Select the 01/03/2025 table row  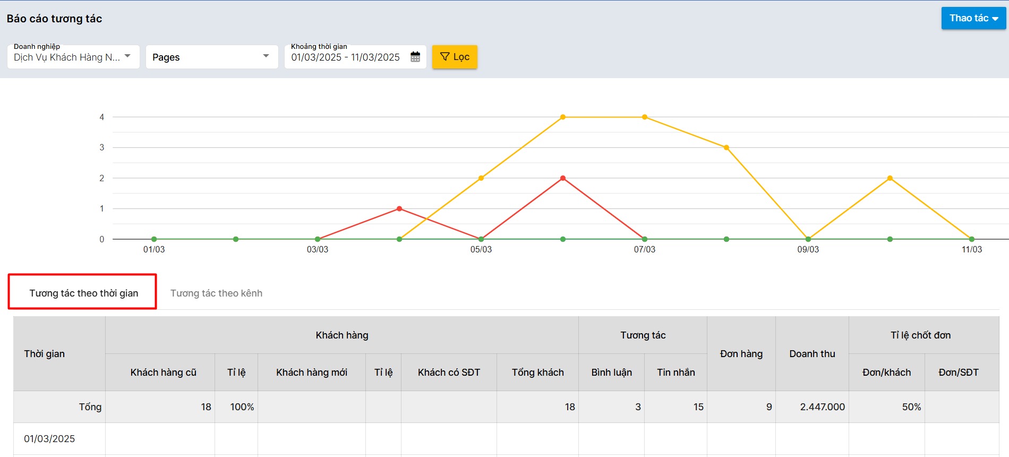click(49, 438)
